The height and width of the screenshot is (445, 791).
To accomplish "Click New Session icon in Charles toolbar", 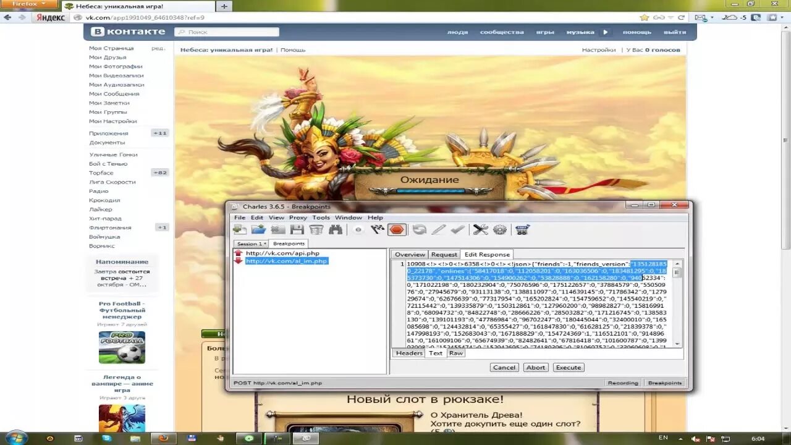I will click(x=240, y=230).
